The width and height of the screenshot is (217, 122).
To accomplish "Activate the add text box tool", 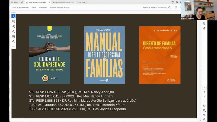I will (x=13, y=36).
